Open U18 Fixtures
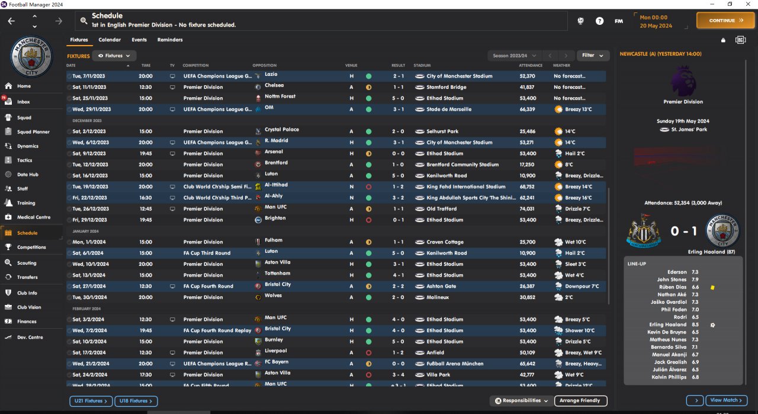The image size is (758, 414). coord(136,401)
